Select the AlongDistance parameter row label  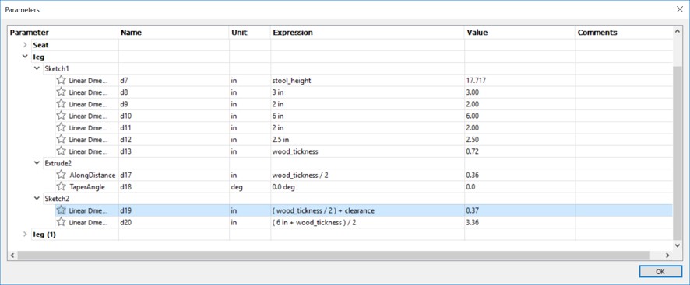pos(93,175)
